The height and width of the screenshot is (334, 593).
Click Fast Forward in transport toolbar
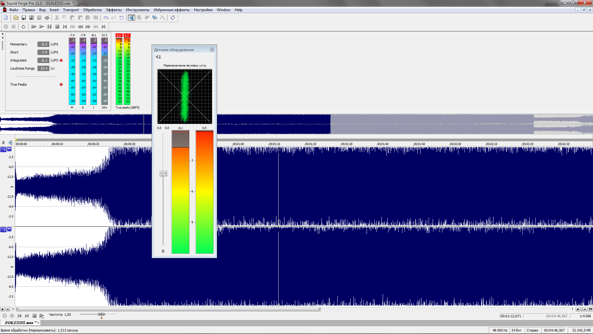[88, 27]
